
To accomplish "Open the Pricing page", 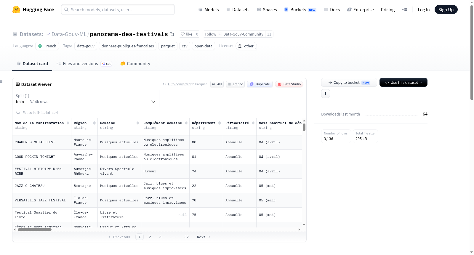I will tap(387, 9).
